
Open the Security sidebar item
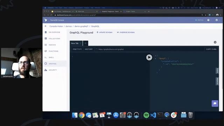pos(55,70)
